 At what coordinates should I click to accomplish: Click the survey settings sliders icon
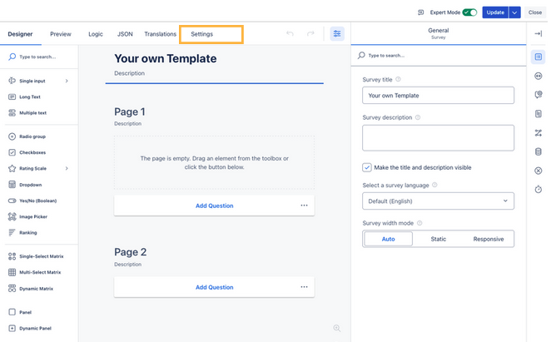[x=337, y=34]
